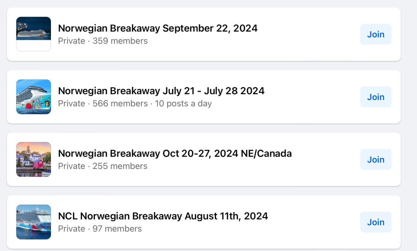Click the 255 members count text
The image size is (417, 251).
[x=120, y=166]
